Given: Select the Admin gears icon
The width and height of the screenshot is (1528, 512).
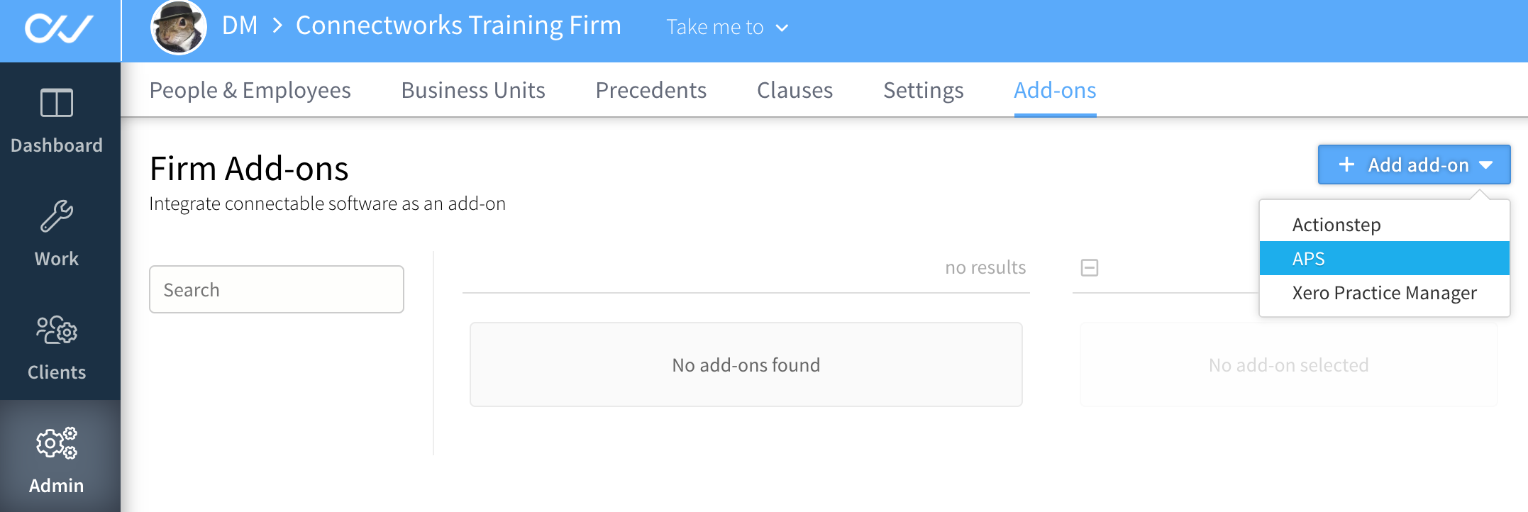Looking at the screenshot, I should 57,443.
